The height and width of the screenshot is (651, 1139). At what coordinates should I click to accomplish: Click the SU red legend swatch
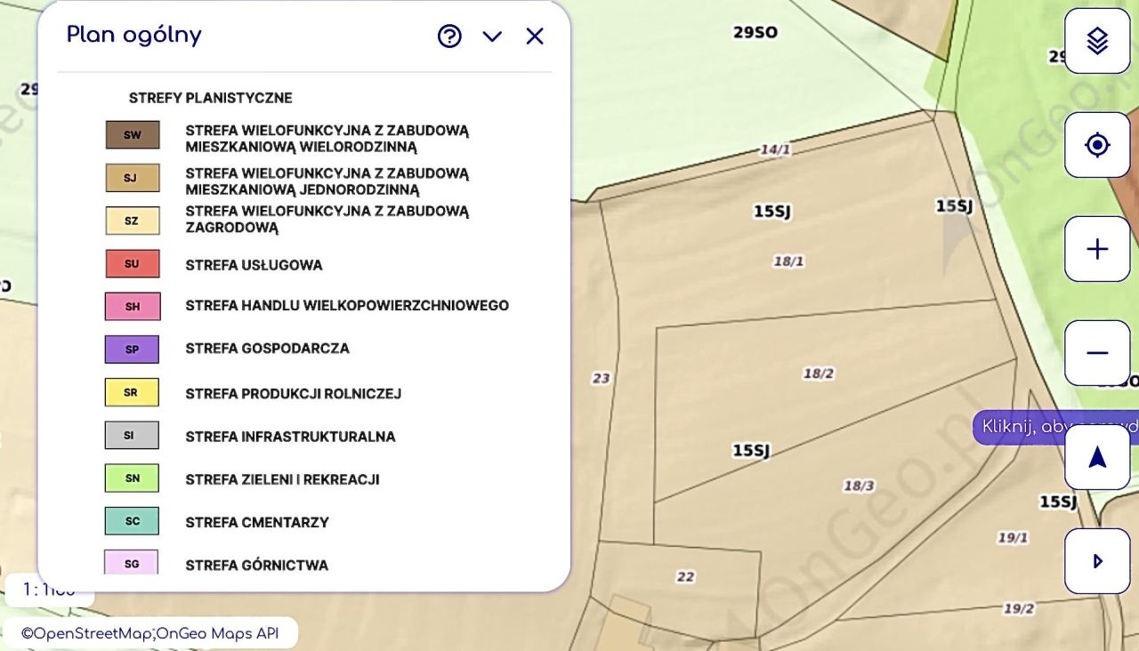pos(133,264)
